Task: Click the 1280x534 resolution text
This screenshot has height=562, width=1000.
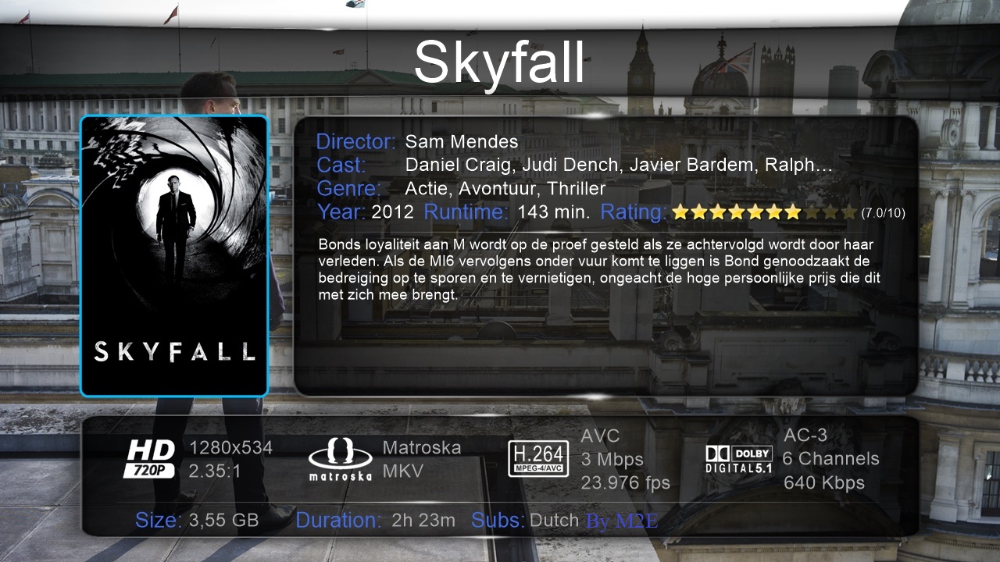Action: [231, 448]
